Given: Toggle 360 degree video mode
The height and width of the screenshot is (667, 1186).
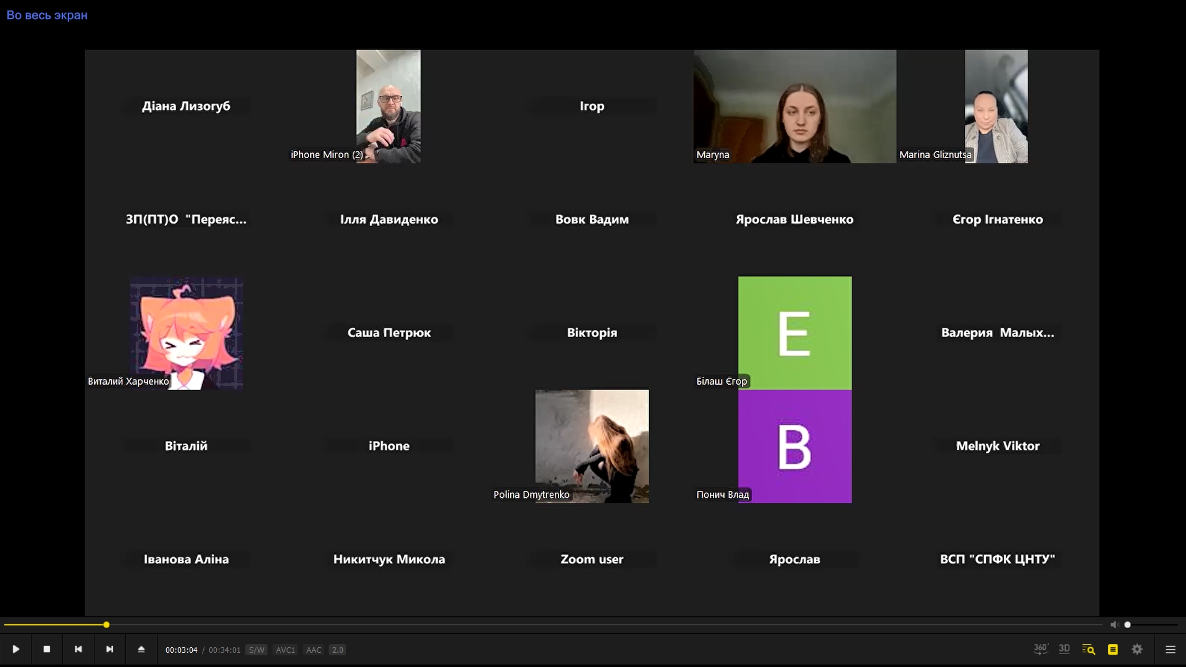Looking at the screenshot, I should (x=1040, y=649).
